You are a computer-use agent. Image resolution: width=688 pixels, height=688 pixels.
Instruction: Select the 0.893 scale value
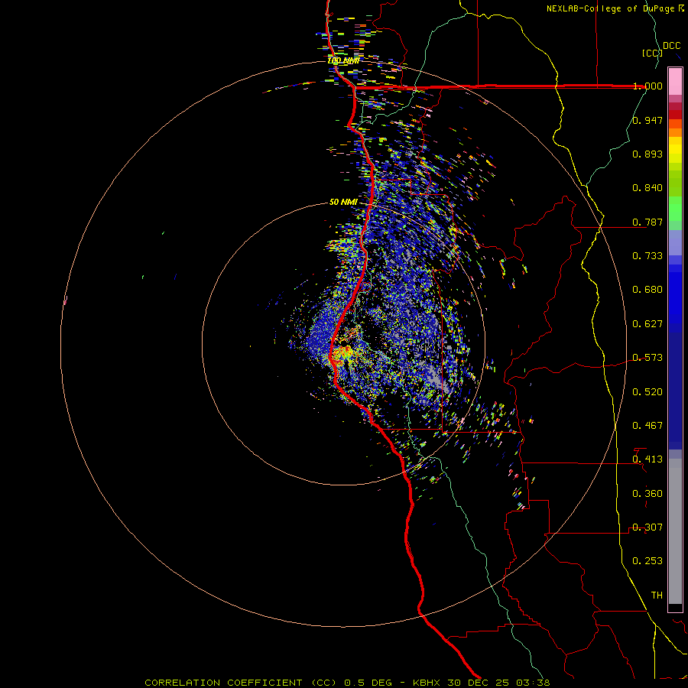pos(647,154)
